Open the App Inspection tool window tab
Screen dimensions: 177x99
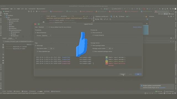pyautogui.click(x=56, y=91)
